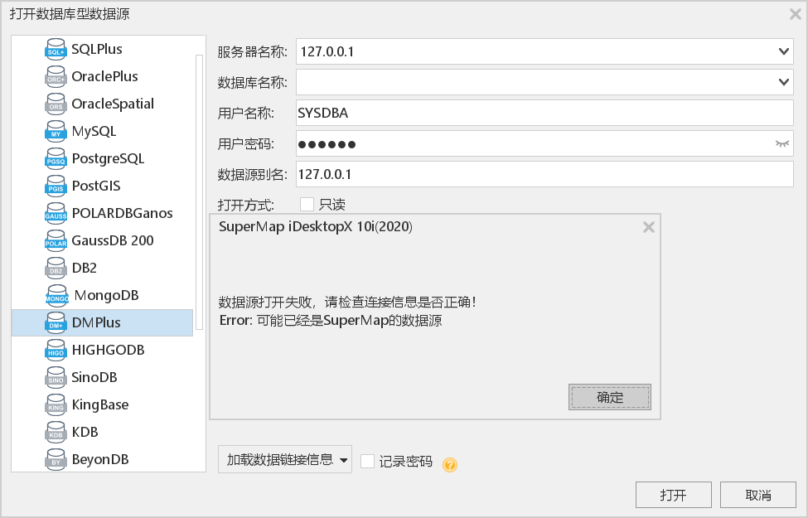Choose the MongoDB list entry text
Viewport: 808px width, 518px height.
[x=107, y=295]
